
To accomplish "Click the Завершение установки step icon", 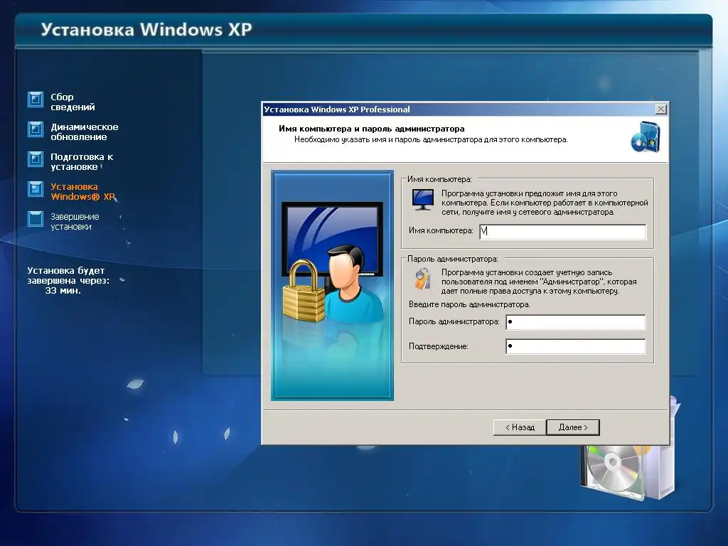I will pos(36,219).
